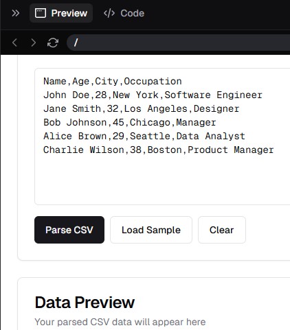Viewport: 290px width, 330px height.
Task: Place cursor in the Alice Brown row
Action: click(x=144, y=137)
